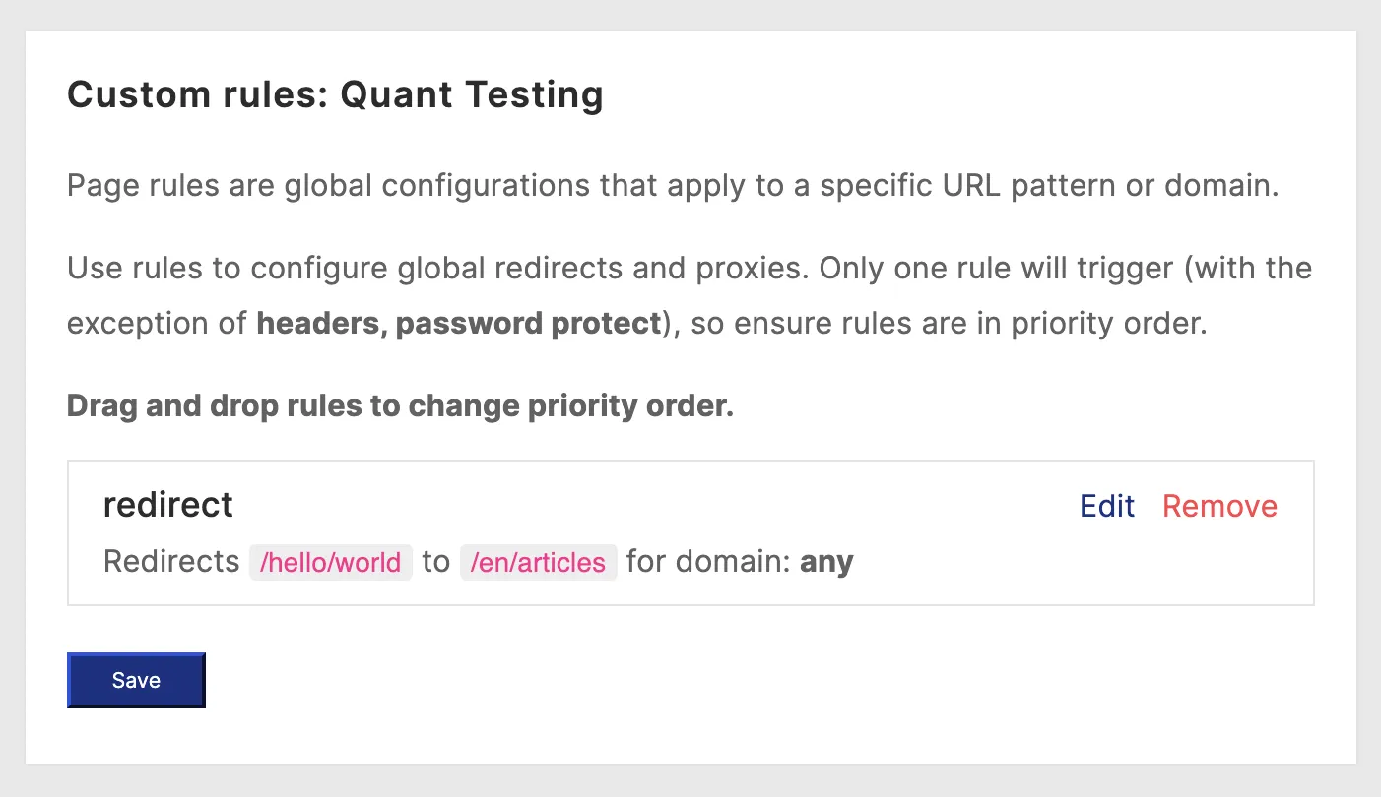Edit the redirect rule

[1107, 506]
